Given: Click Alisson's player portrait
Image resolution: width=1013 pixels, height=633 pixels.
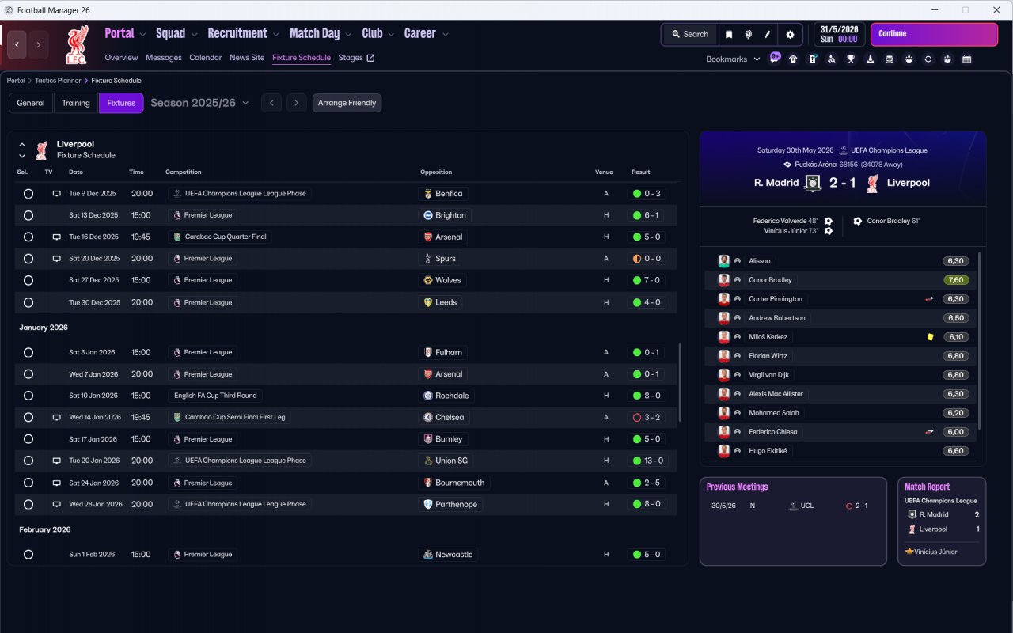Looking at the screenshot, I should tap(723, 261).
